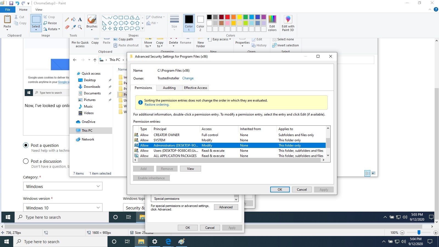Open the Windows Start menu on the bottom taskbar
Viewport: 439px width, 247px height.
click(x=7, y=242)
